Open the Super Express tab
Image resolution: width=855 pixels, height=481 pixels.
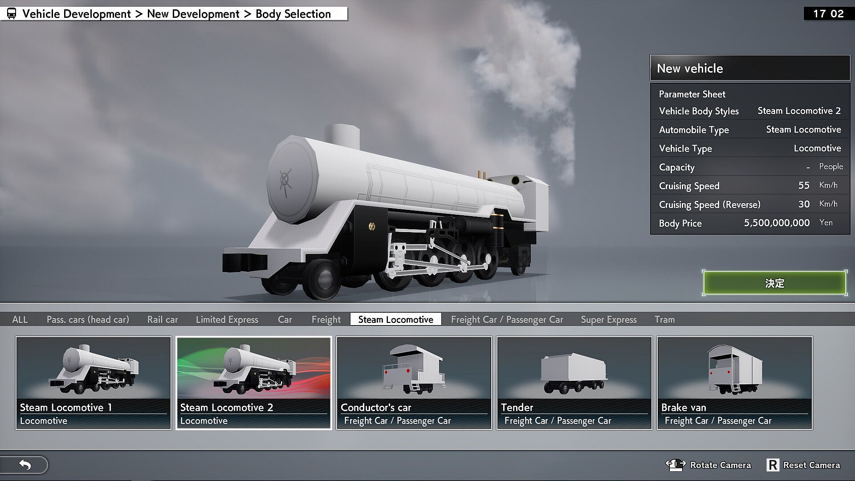(x=609, y=319)
